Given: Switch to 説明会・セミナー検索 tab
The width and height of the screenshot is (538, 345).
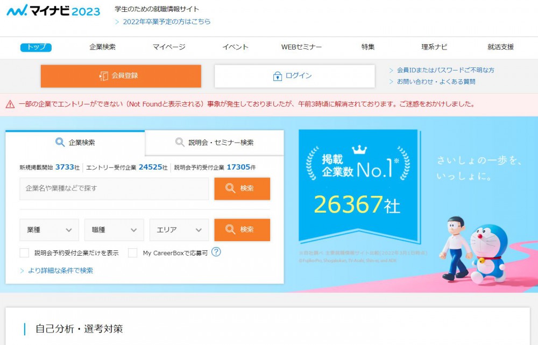Looking at the screenshot, I should 215,143.
